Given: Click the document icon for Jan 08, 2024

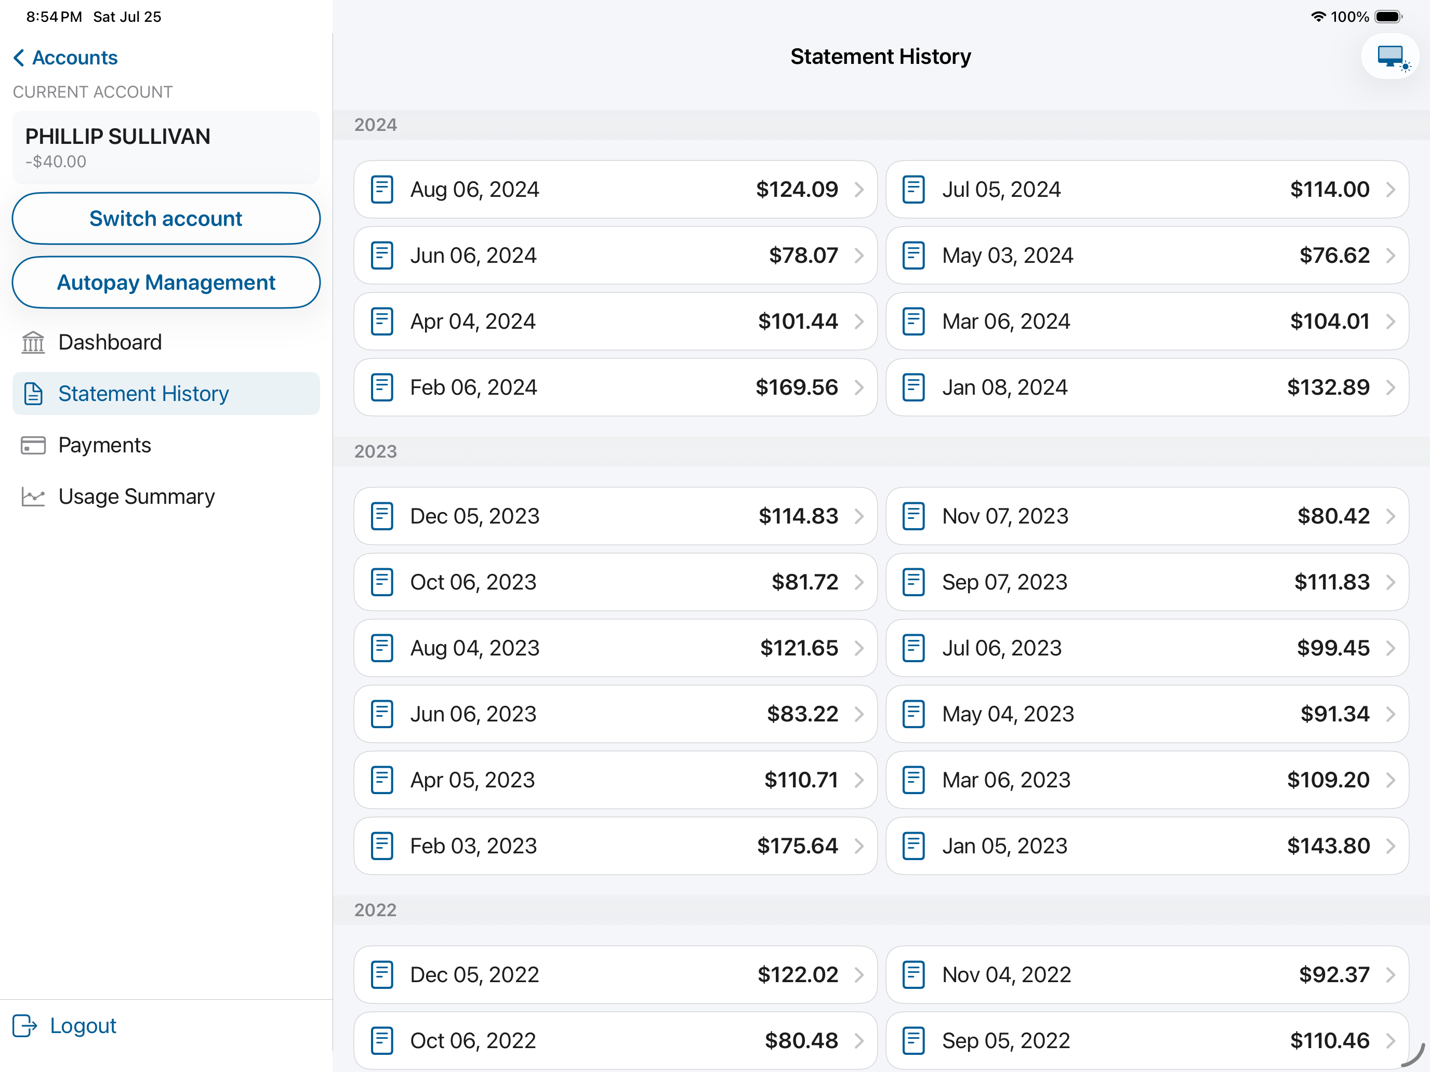Looking at the screenshot, I should (x=913, y=387).
